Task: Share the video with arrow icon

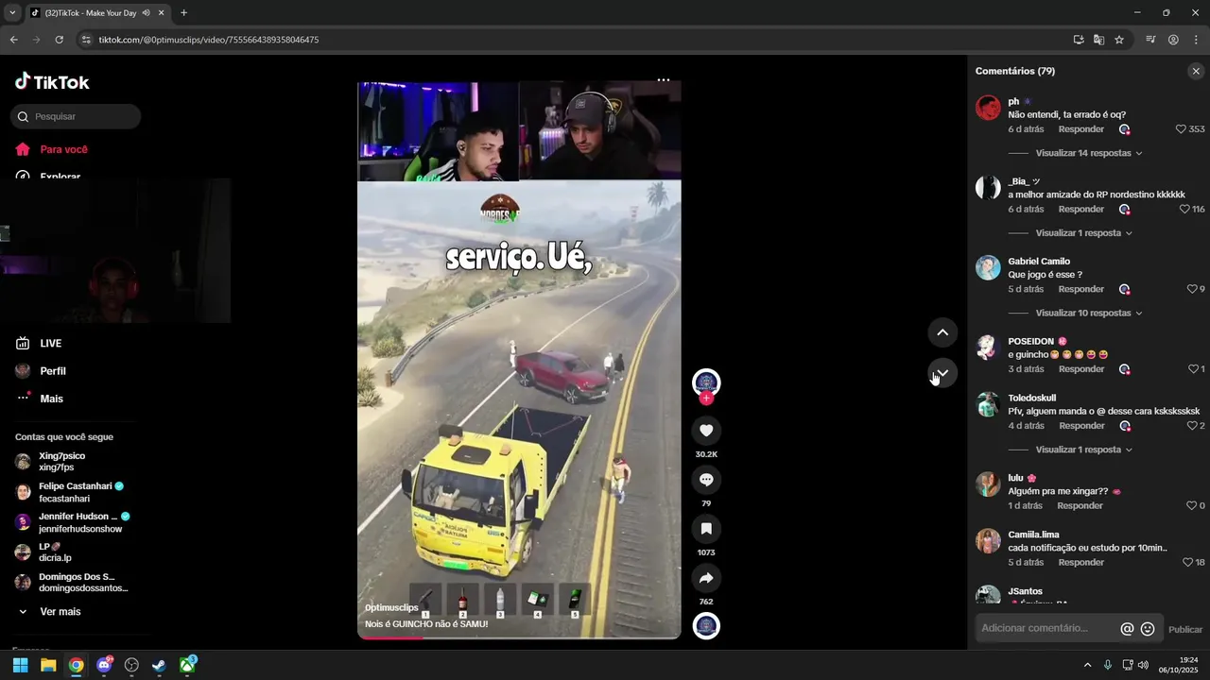Action: [706, 578]
